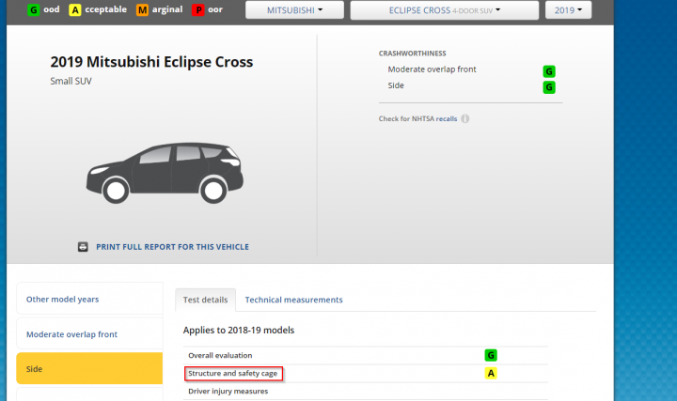This screenshot has height=401, width=677.
Task: Click the Overall evaluation row text
Action: [220, 355]
